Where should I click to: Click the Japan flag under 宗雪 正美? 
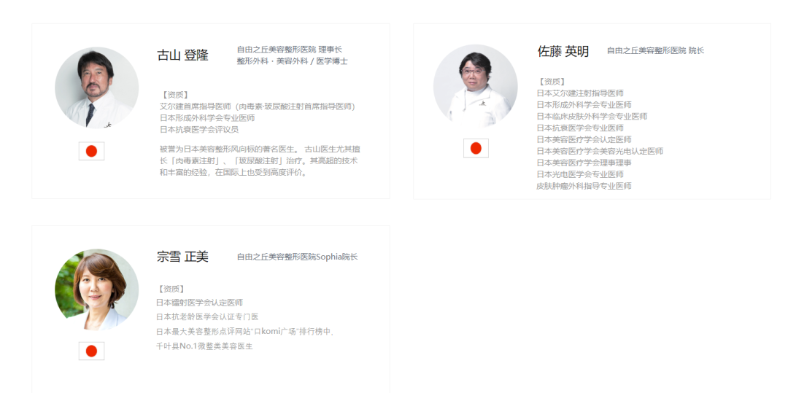pyautogui.click(x=91, y=351)
